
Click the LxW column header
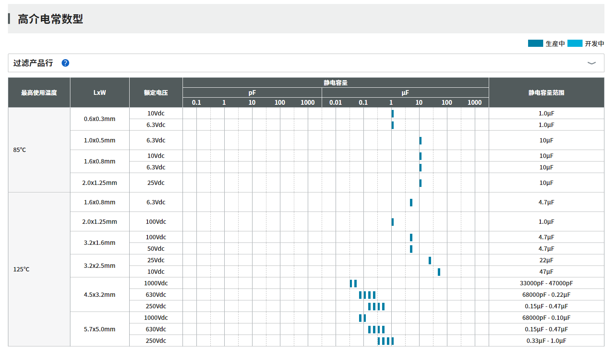click(99, 92)
